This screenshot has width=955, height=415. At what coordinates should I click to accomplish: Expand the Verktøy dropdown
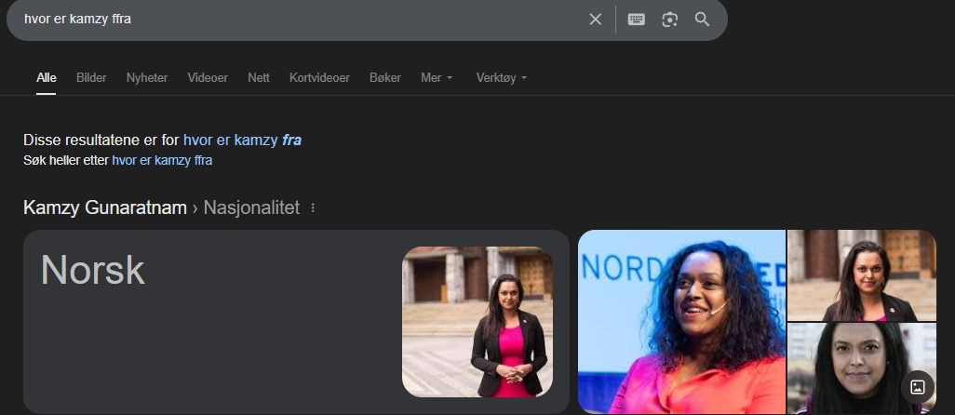pyautogui.click(x=502, y=78)
